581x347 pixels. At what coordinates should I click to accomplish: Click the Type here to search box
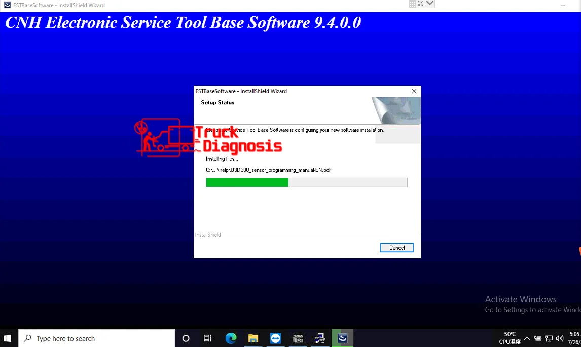pyautogui.click(x=96, y=338)
